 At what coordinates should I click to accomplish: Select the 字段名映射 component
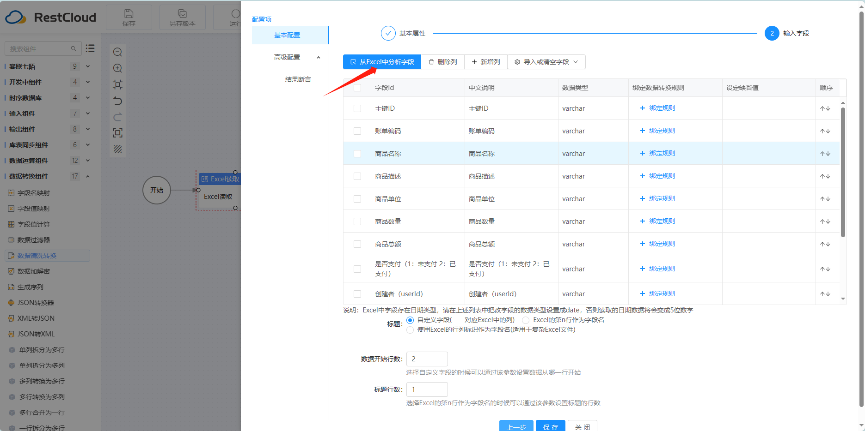coord(33,193)
